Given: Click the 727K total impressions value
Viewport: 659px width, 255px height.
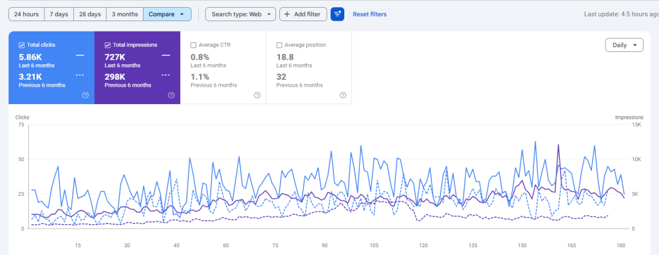Looking at the screenshot, I should click(x=115, y=57).
